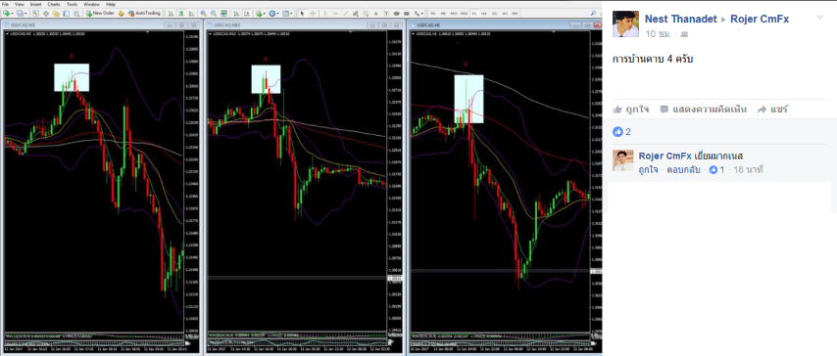This screenshot has width=837, height=356.
Task: Open the Charts menu
Action: pos(54,4)
